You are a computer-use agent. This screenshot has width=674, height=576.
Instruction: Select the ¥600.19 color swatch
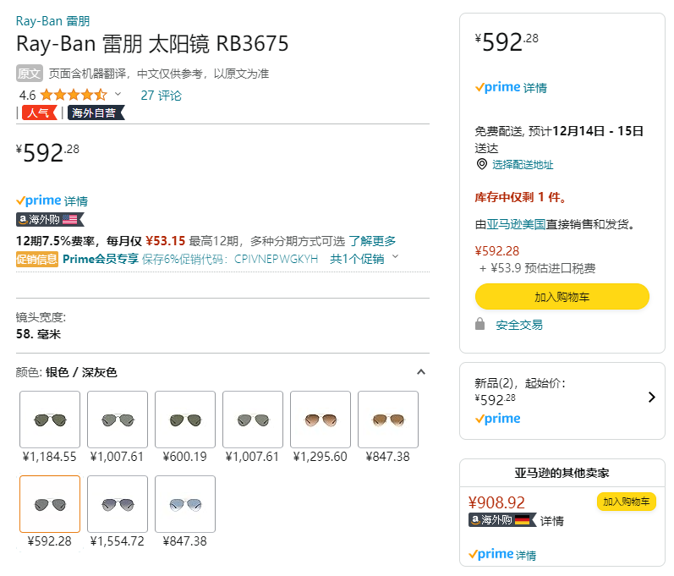coord(185,420)
